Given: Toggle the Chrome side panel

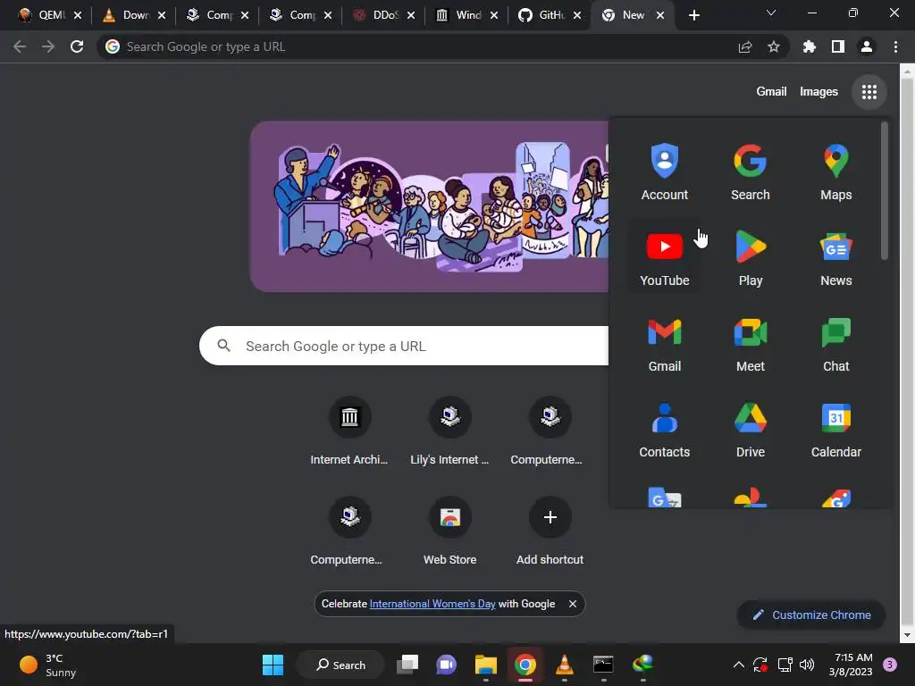Looking at the screenshot, I should 837,46.
